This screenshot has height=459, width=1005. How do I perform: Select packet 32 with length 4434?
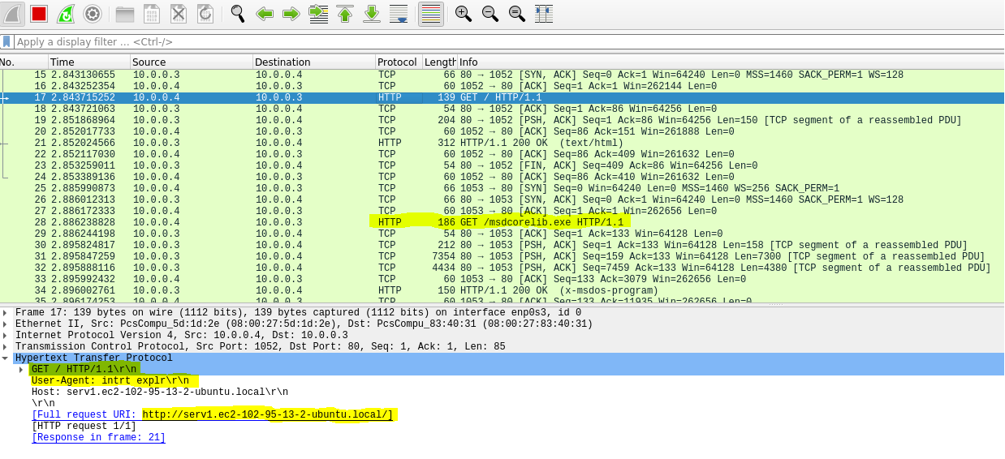[502, 268]
